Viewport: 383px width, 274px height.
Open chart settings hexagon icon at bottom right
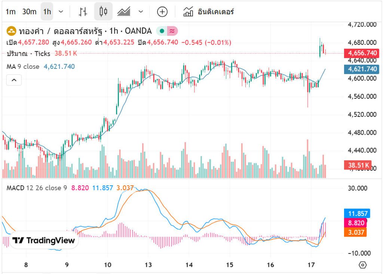click(x=362, y=265)
